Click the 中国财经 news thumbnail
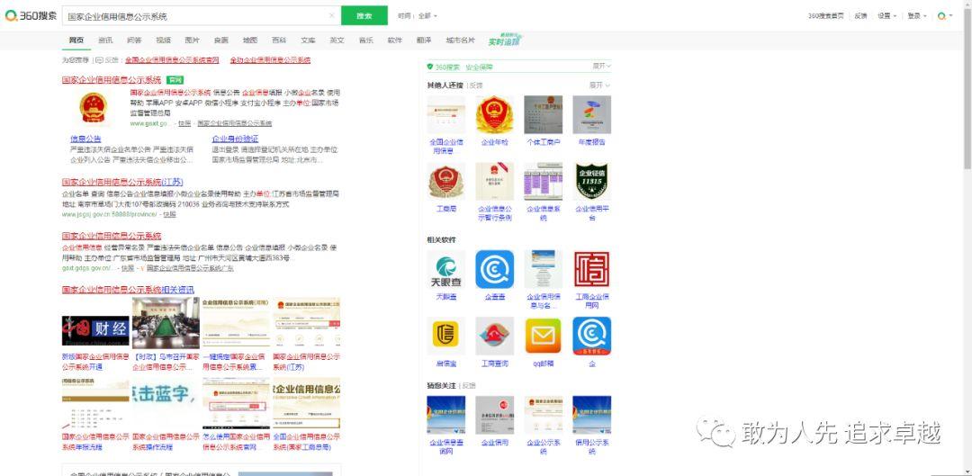972x476 pixels. [x=95, y=331]
